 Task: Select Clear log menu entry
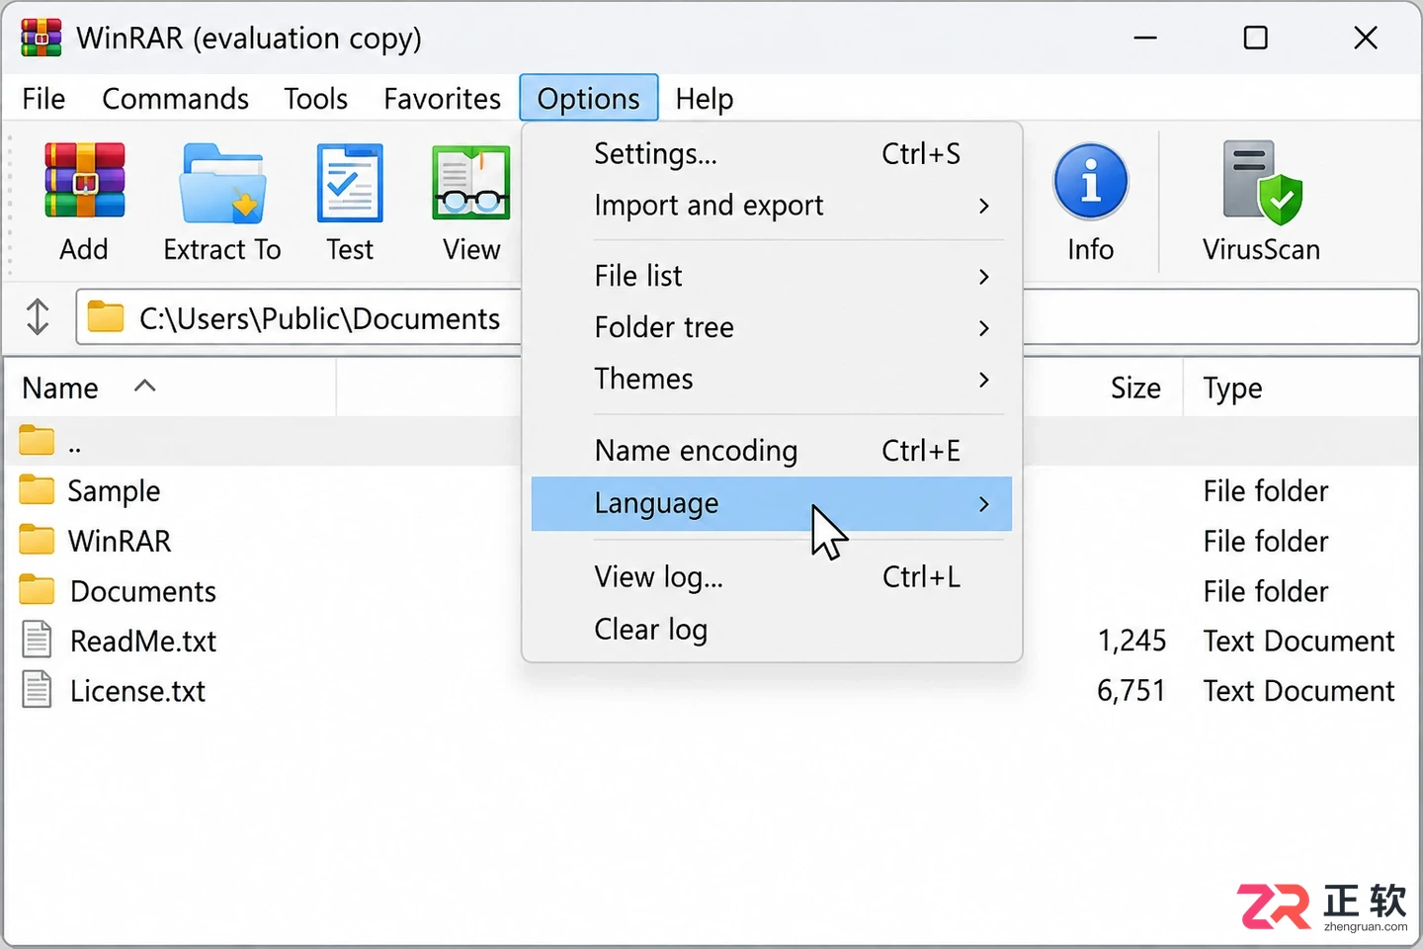771,630
